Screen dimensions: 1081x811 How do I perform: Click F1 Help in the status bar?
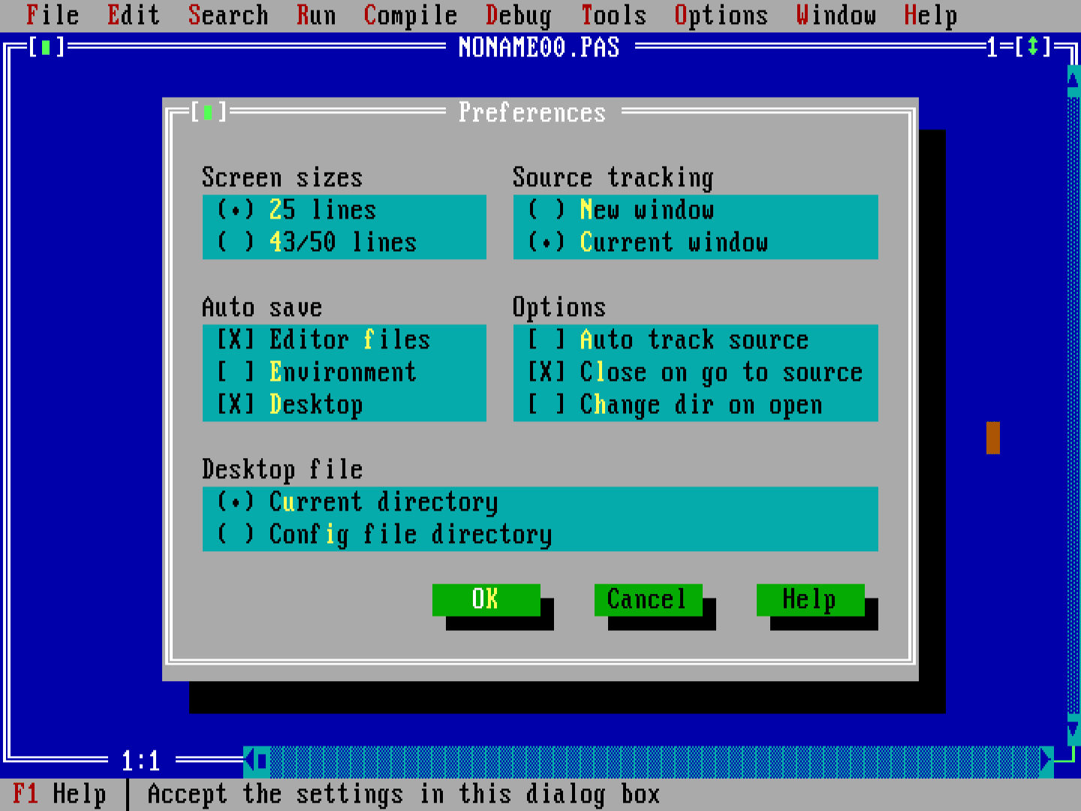[59, 794]
